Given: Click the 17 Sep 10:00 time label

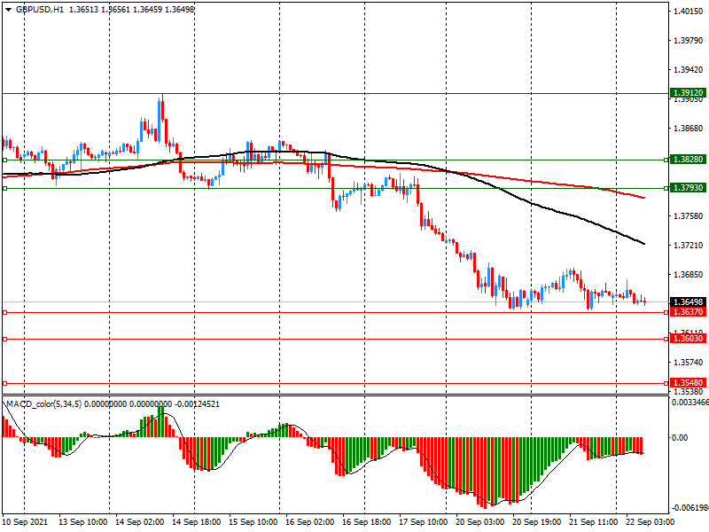Looking at the screenshot, I should (424, 522).
